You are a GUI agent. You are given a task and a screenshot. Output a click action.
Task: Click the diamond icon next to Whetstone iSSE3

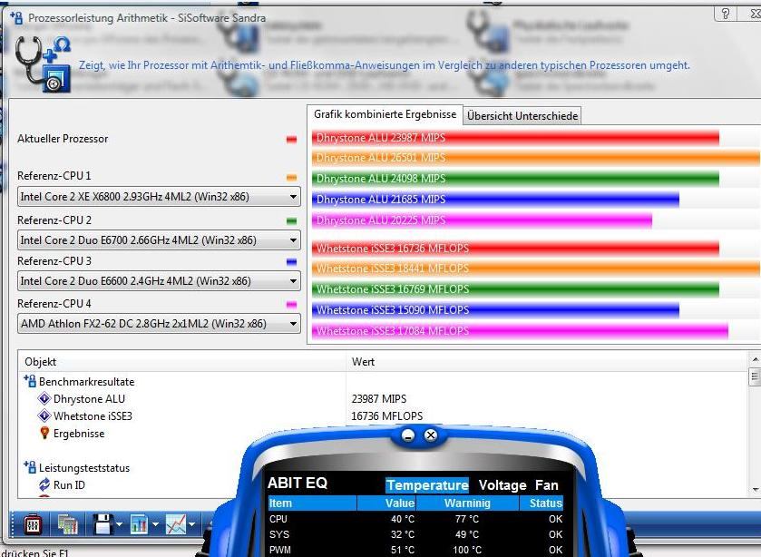[44, 416]
